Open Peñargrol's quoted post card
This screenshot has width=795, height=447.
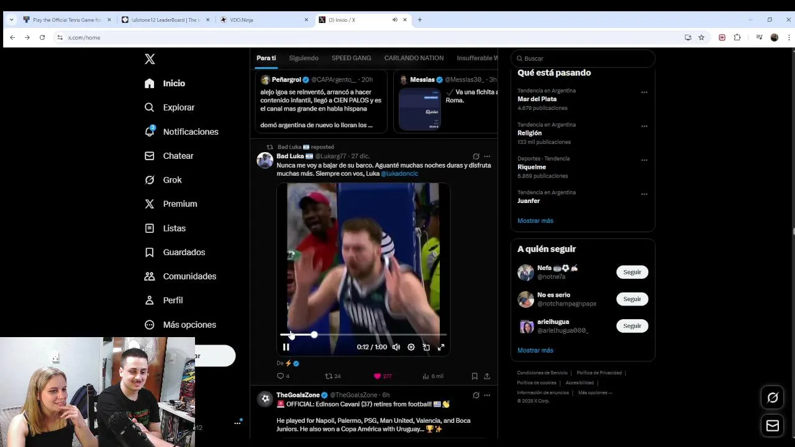321,102
